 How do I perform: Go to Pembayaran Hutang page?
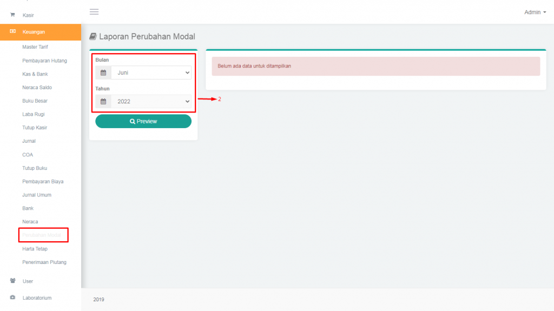pos(44,61)
